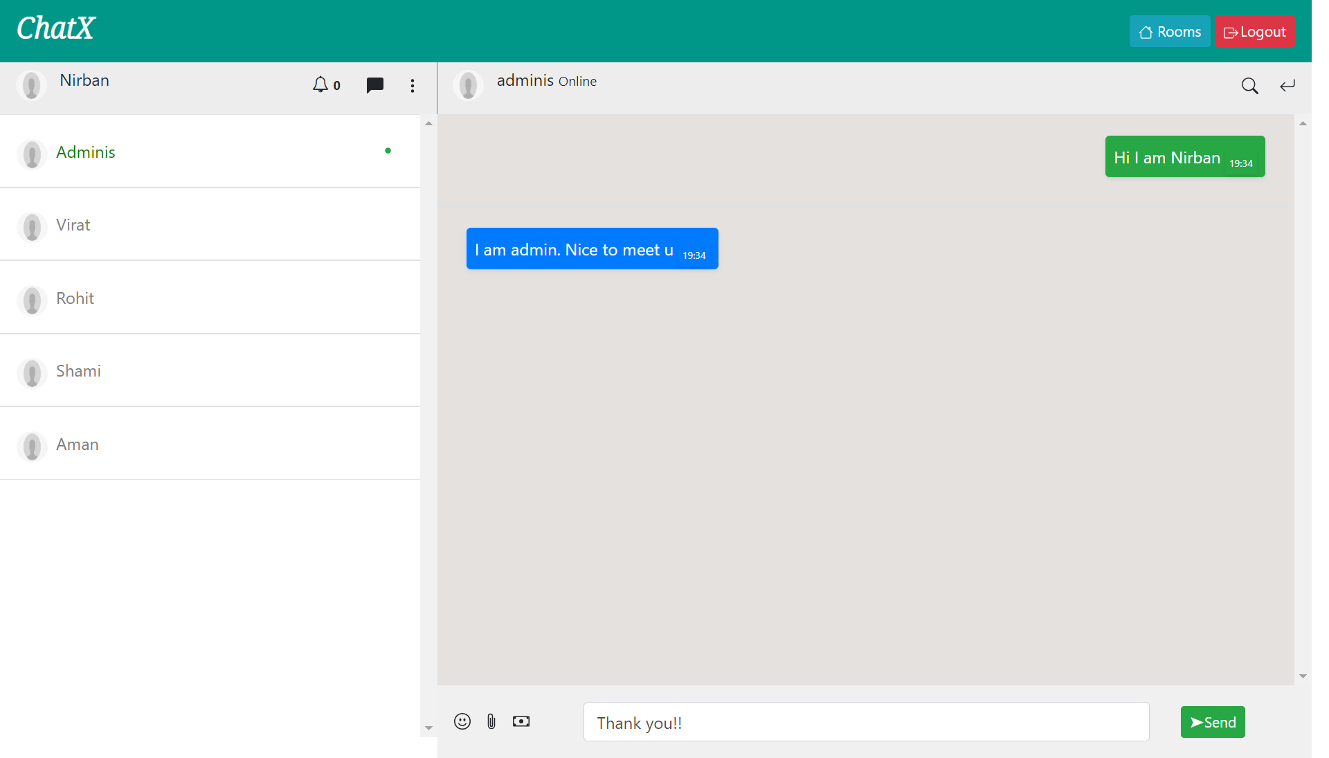Viewport: 1329px width, 758px height.
Task: Click the 'I am admin. Nice to meet u' message
Action: coord(593,249)
